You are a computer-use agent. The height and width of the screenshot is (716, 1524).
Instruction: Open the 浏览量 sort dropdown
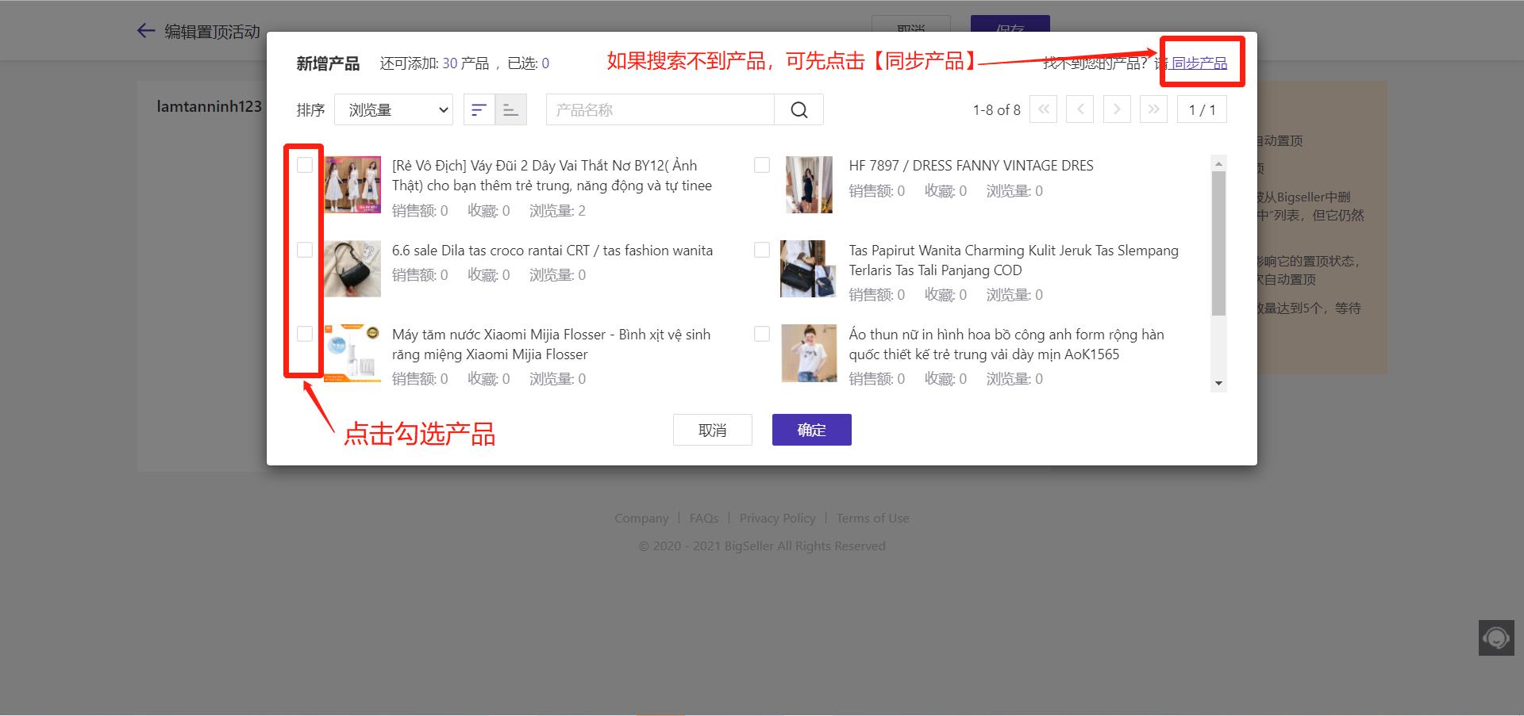(x=394, y=110)
